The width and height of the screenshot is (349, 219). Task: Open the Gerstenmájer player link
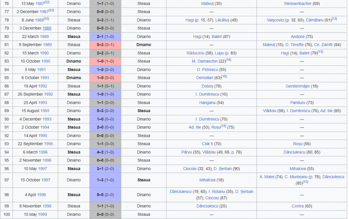pyautogui.click(x=298, y=86)
